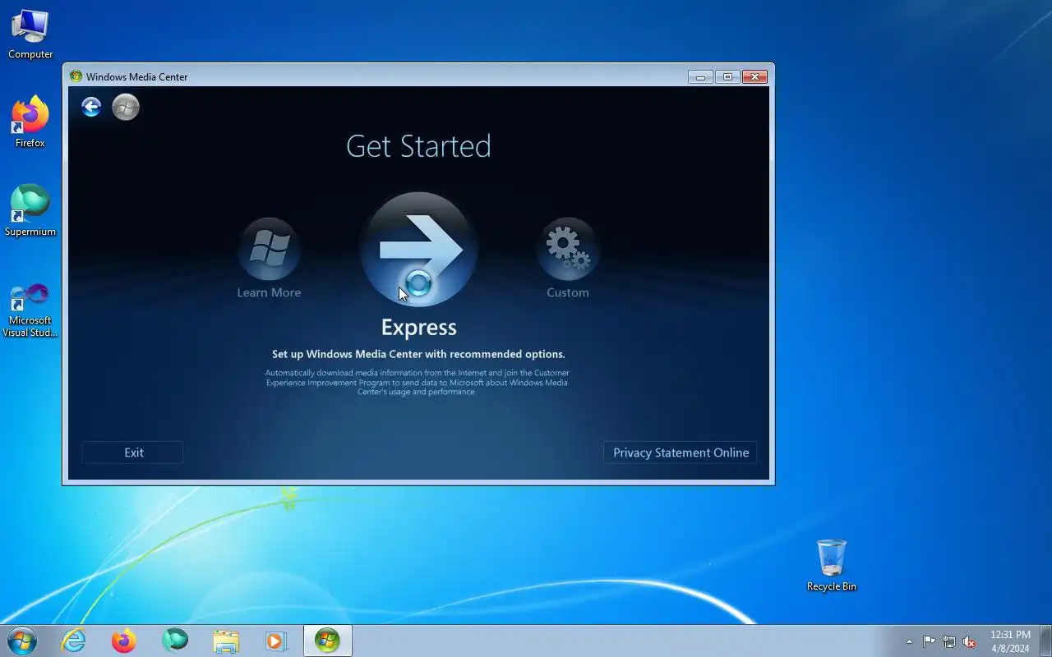Launch Internet Explorer from the taskbar
The width and height of the screenshot is (1052, 657).
pyautogui.click(x=74, y=641)
